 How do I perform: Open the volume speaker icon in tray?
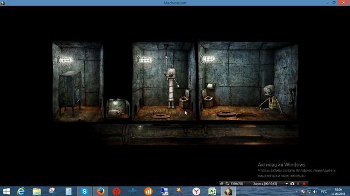(x=315, y=192)
